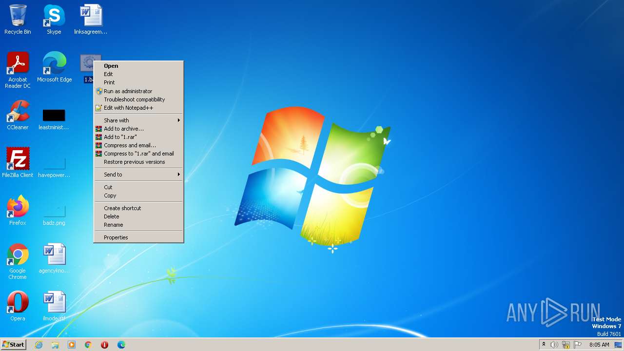Select the badz.png file
Viewport: 624px width, 351px height.
click(54, 214)
